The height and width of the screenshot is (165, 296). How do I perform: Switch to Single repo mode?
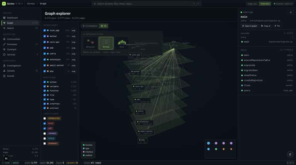[x=252, y=3]
